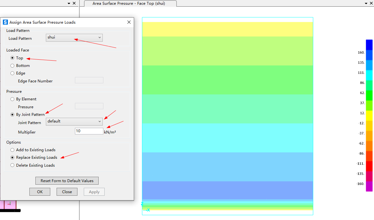Click the dark blue swatch atop the legend
Image resolution: width=374 pixels, height=220 pixels.
click(x=369, y=45)
